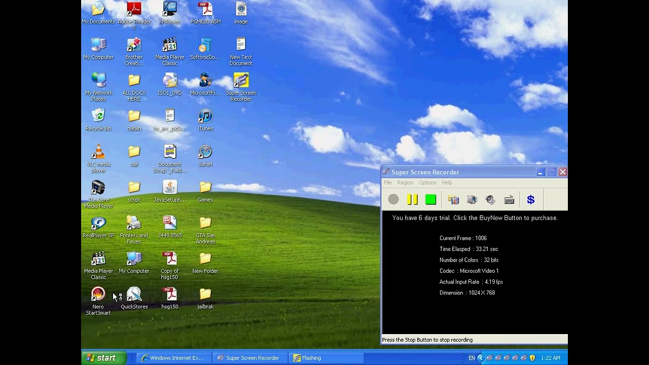Screen dimensions: 649x365
Task: Select the Super Screen Recorder desktop shortcut
Action: 241,87
